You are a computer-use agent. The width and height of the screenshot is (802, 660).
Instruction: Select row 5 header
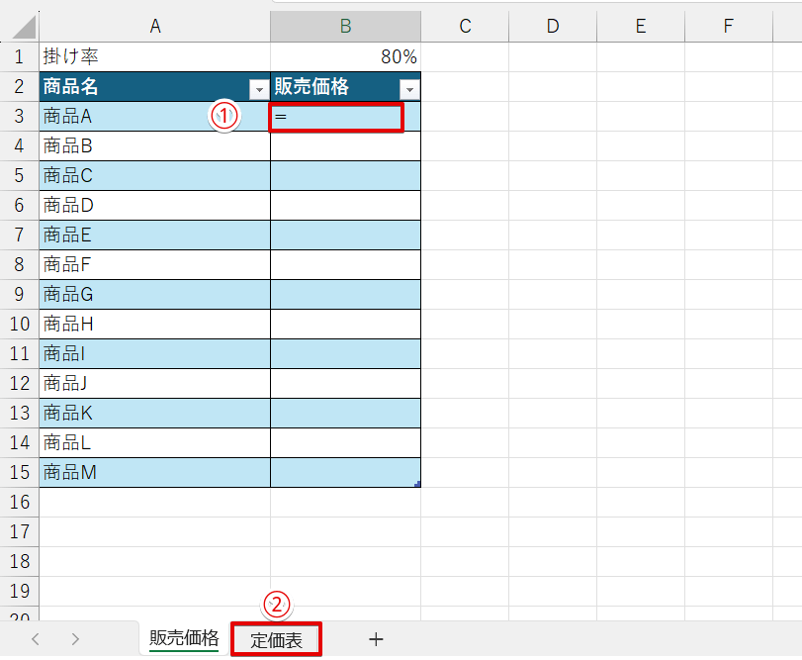point(20,175)
